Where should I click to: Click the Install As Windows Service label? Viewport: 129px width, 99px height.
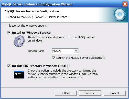pyautogui.click(x=31, y=33)
